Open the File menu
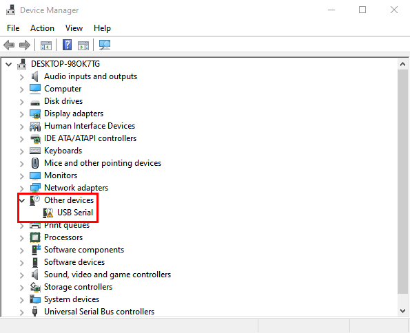410x333 pixels. click(13, 28)
